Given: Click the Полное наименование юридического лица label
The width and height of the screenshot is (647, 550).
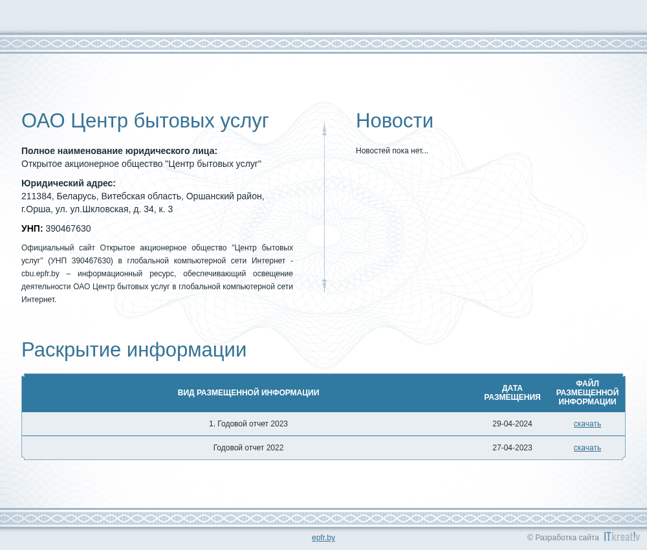Looking at the screenshot, I should 119,151.
